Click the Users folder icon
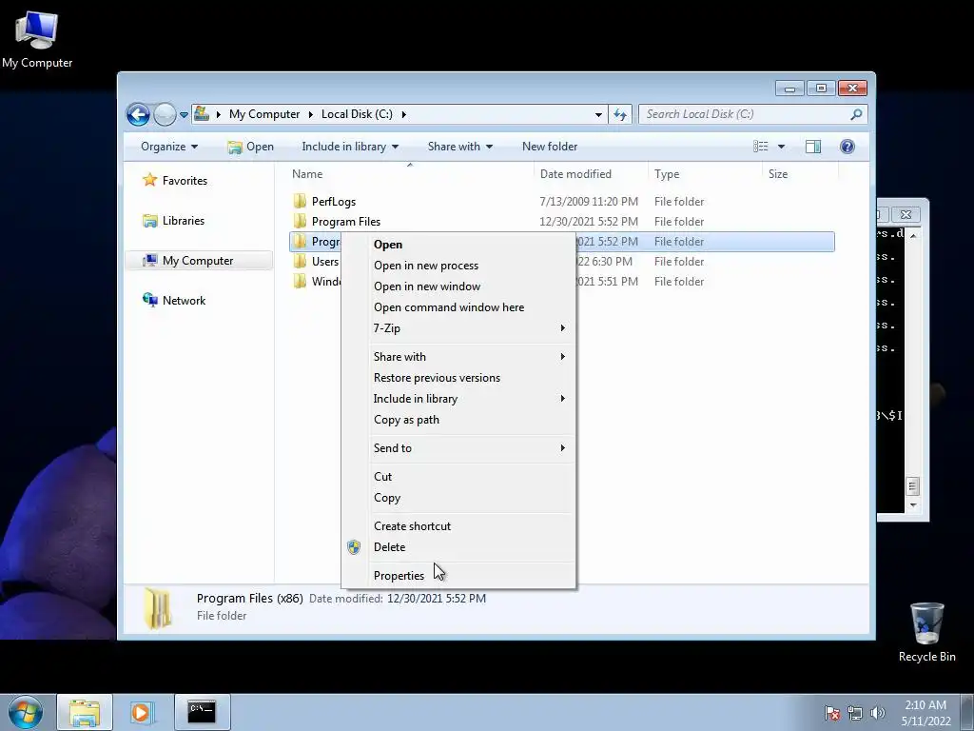Screen dimensions: 974x731 point(300,261)
